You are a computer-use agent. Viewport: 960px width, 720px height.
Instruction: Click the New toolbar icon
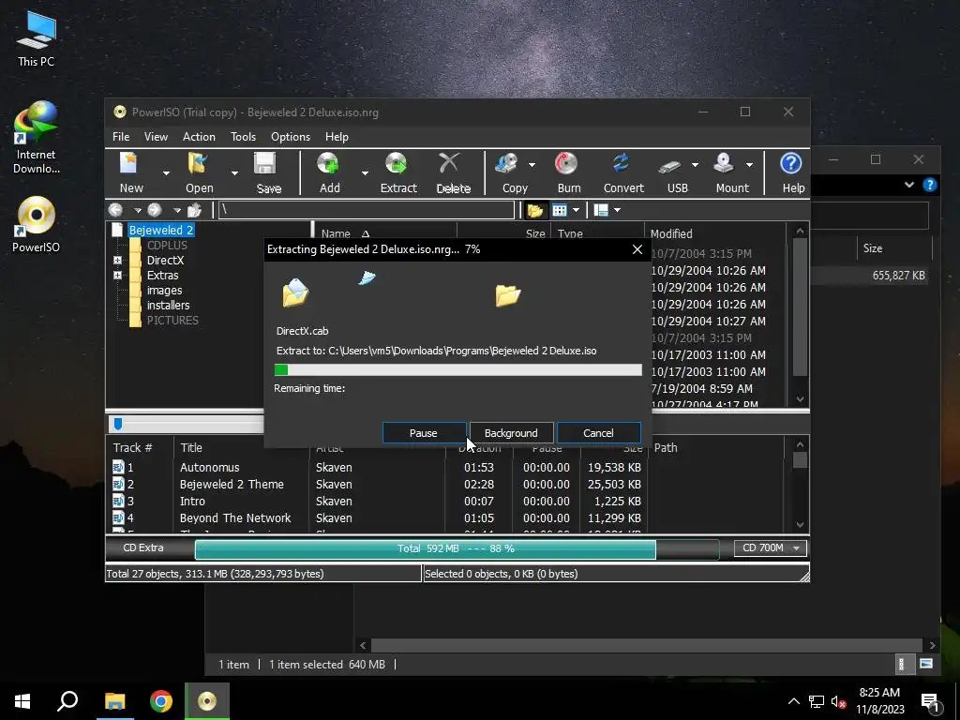130,172
